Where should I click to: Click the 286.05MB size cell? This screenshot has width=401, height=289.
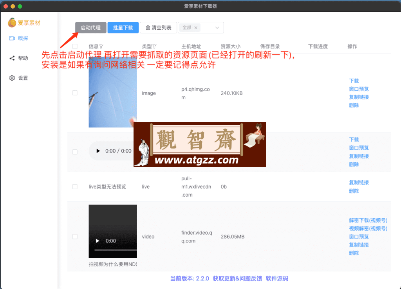tap(233, 237)
